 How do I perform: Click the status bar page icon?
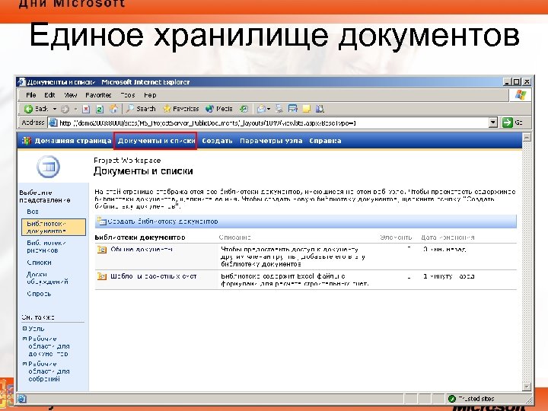click(21, 399)
